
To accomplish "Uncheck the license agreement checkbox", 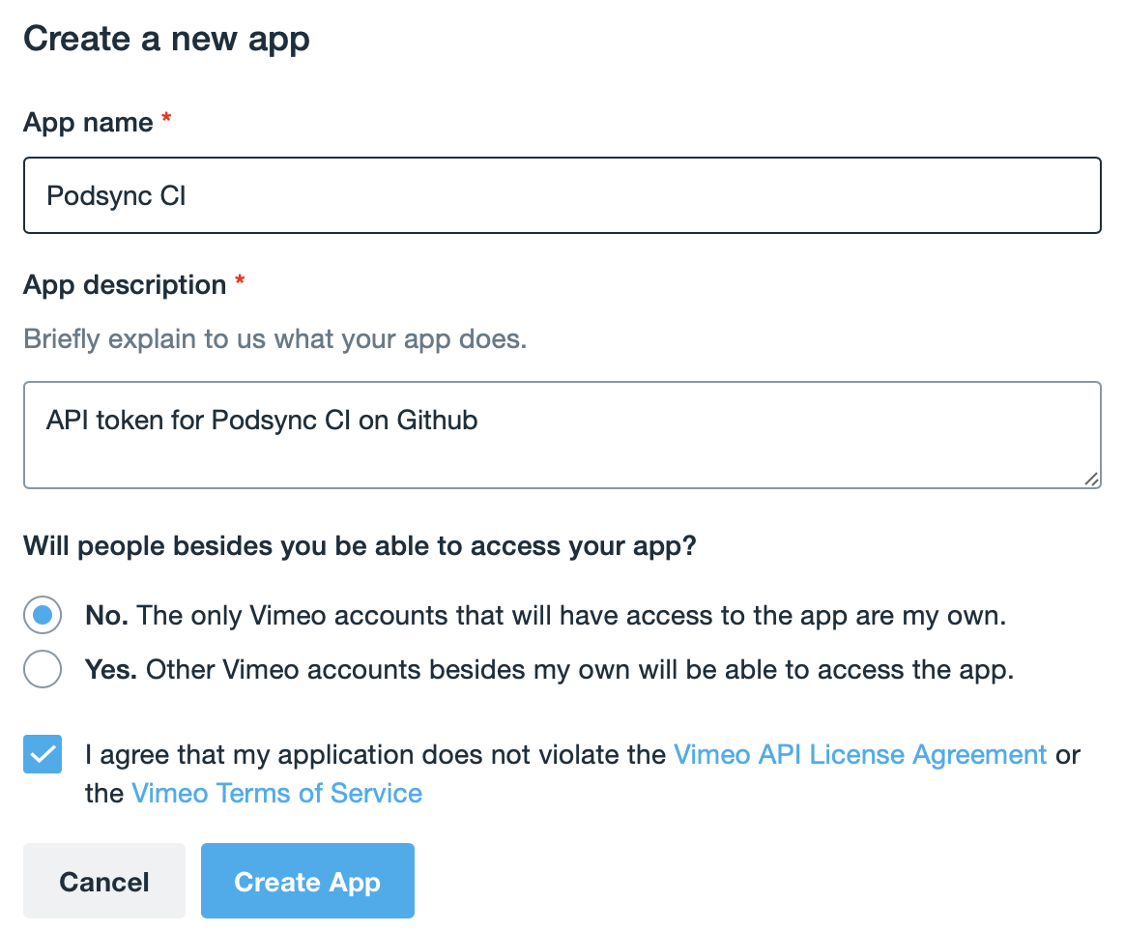I will click(x=43, y=754).
